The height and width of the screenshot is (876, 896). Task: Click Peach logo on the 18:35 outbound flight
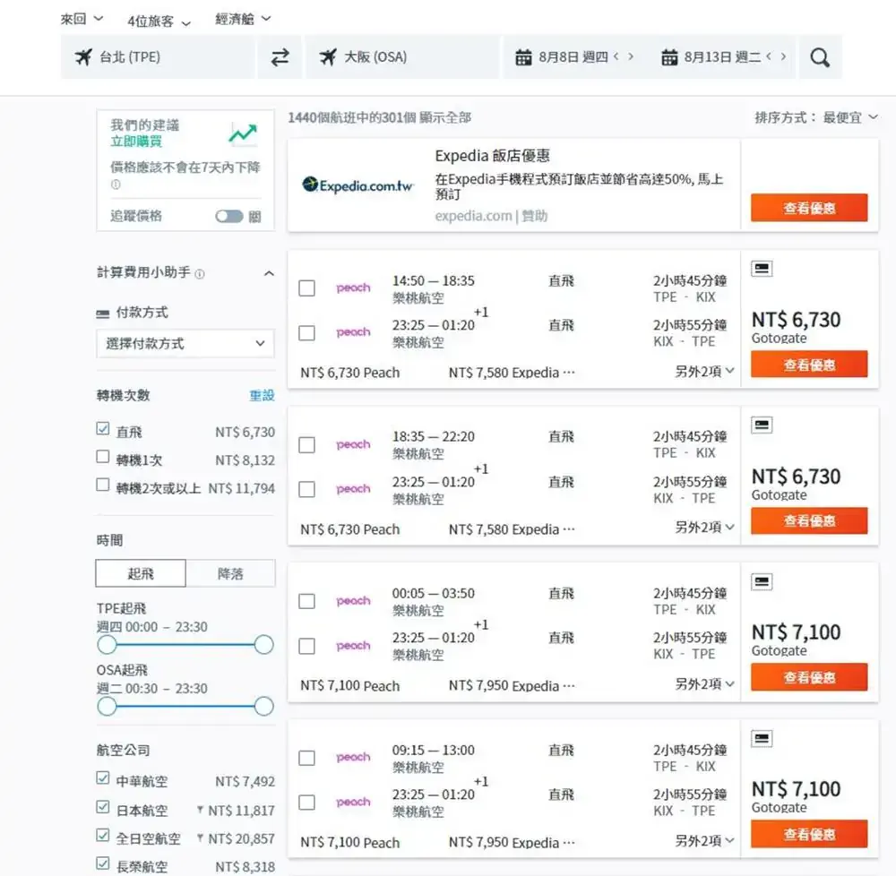point(353,444)
